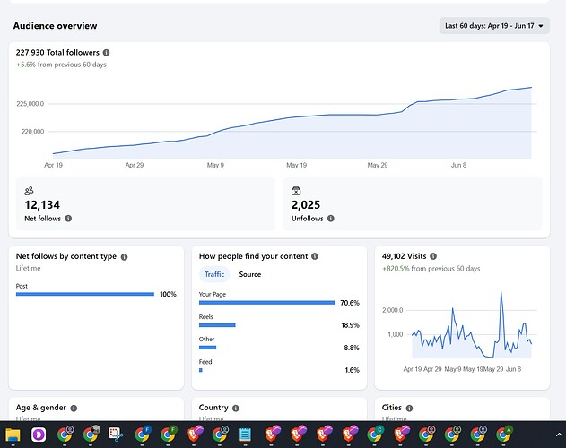This screenshot has width=566, height=448.
Task: Expand hidden system tray icons chevron
Action: (x=558, y=435)
